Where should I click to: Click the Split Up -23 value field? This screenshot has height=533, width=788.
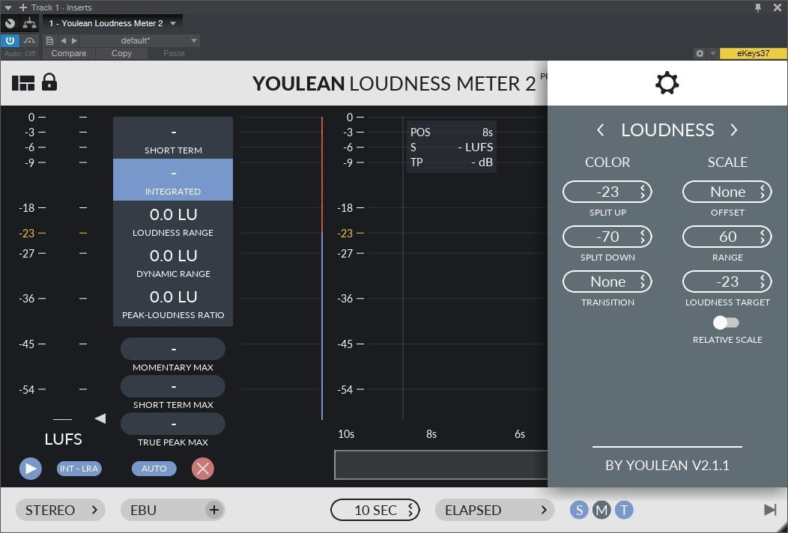tap(607, 192)
